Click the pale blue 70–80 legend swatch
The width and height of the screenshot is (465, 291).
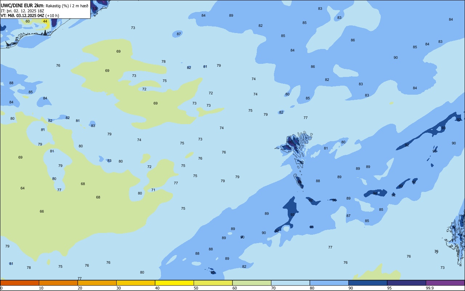(x=290, y=283)
